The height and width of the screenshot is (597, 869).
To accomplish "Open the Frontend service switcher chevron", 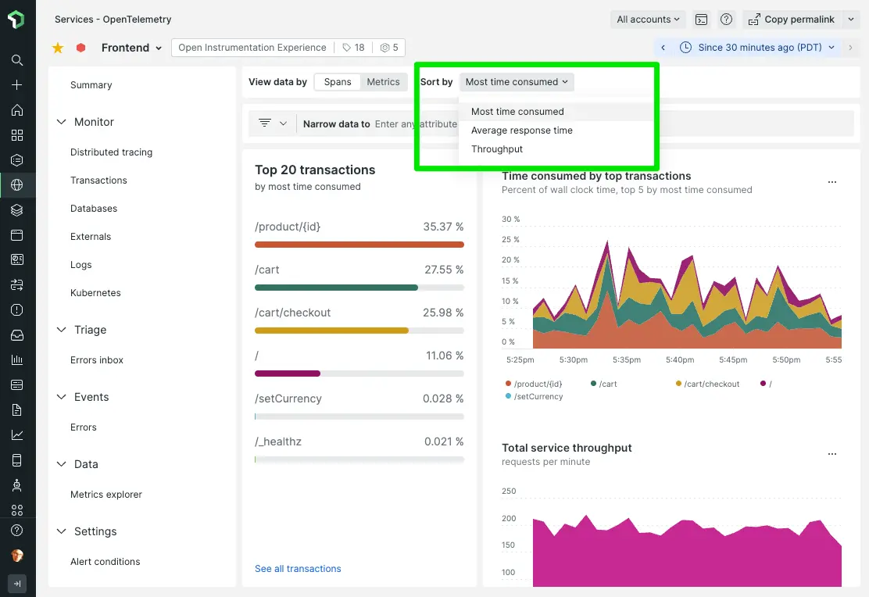I will 159,48.
